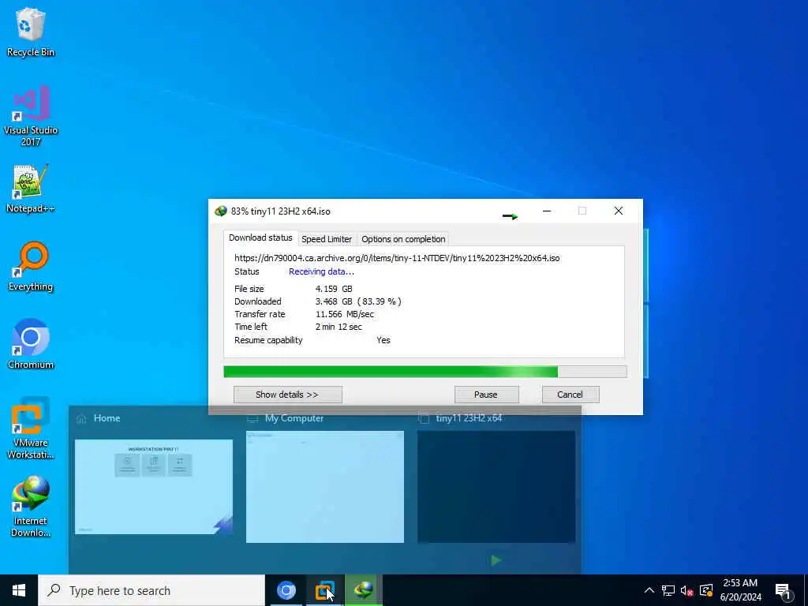Click the Chromium taskbar icon
The image size is (808, 606).
(x=286, y=590)
